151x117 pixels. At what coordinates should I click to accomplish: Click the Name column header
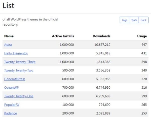click(9, 36)
